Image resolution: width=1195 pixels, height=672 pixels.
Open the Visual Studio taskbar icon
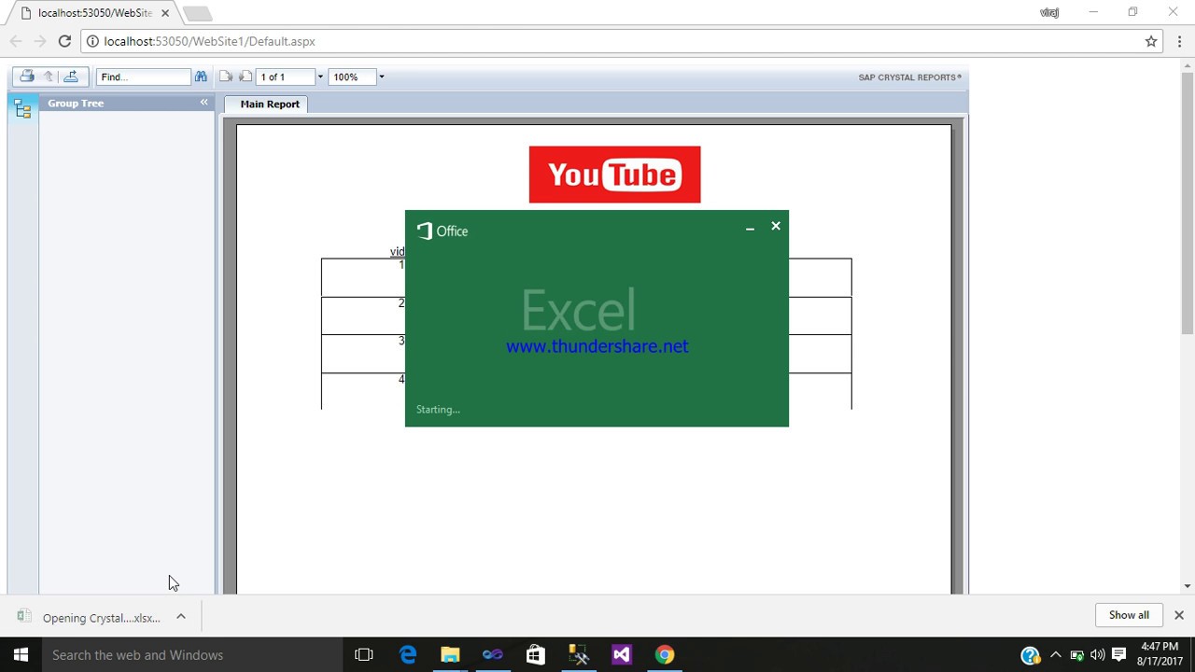click(622, 654)
